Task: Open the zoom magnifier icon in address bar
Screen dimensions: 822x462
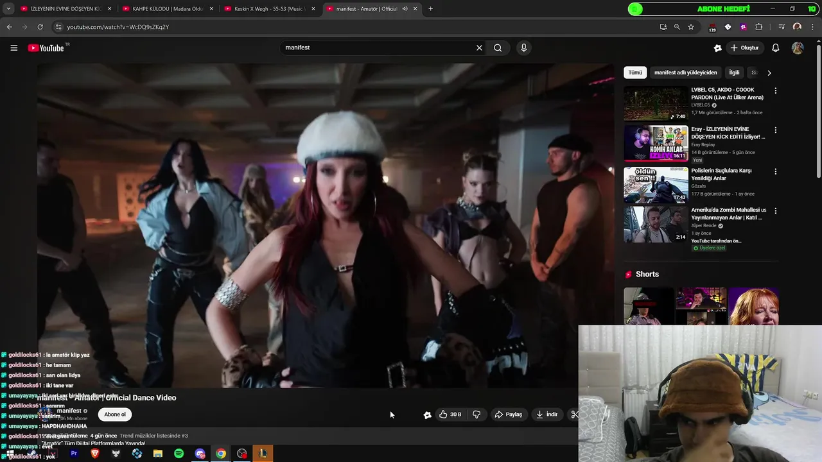Action: [677, 27]
